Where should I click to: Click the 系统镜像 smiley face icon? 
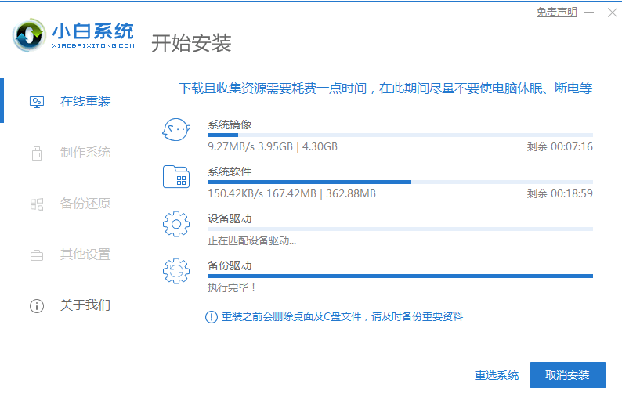[176, 130]
